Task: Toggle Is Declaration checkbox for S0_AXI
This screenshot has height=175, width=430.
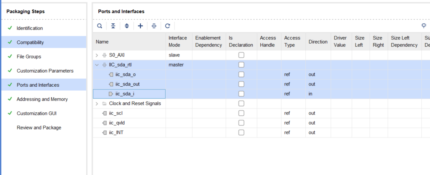Action: tap(241, 55)
